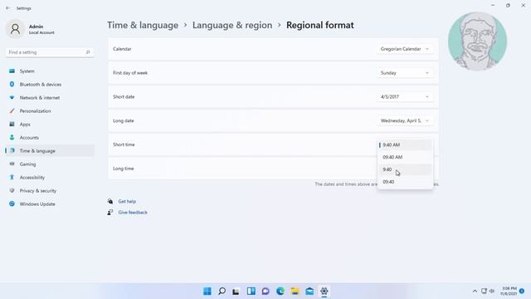The height and width of the screenshot is (299, 531).
Task: Click the search magnifier in Find a setting
Action: pyautogui.click(x=88, y=52)
